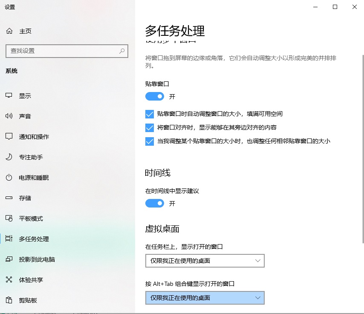364x314 pixels.
Task: Open the 存储 settings page
Action: click(x=25, y=198)
